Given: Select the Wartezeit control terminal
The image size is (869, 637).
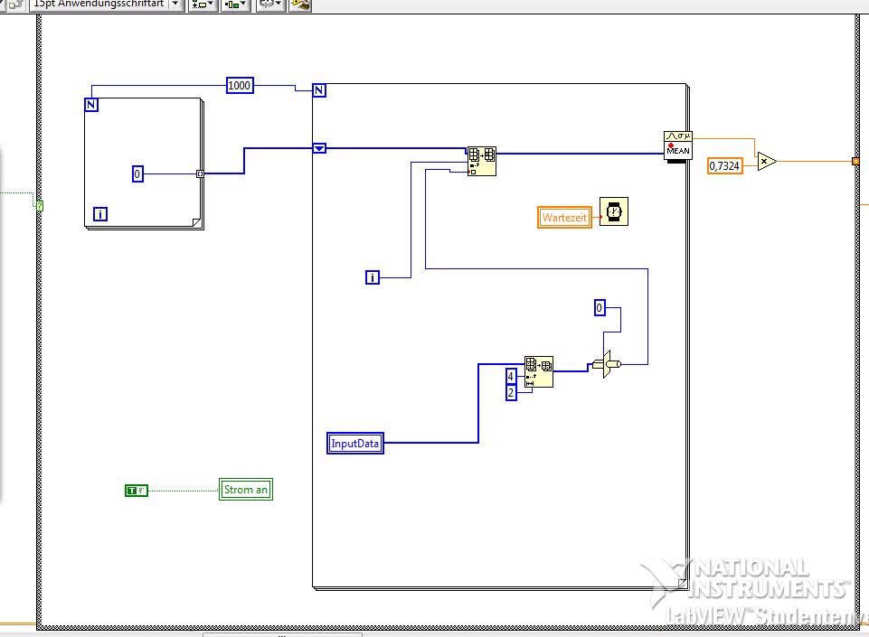Looking at the screenshot, I should pos(565,217).
